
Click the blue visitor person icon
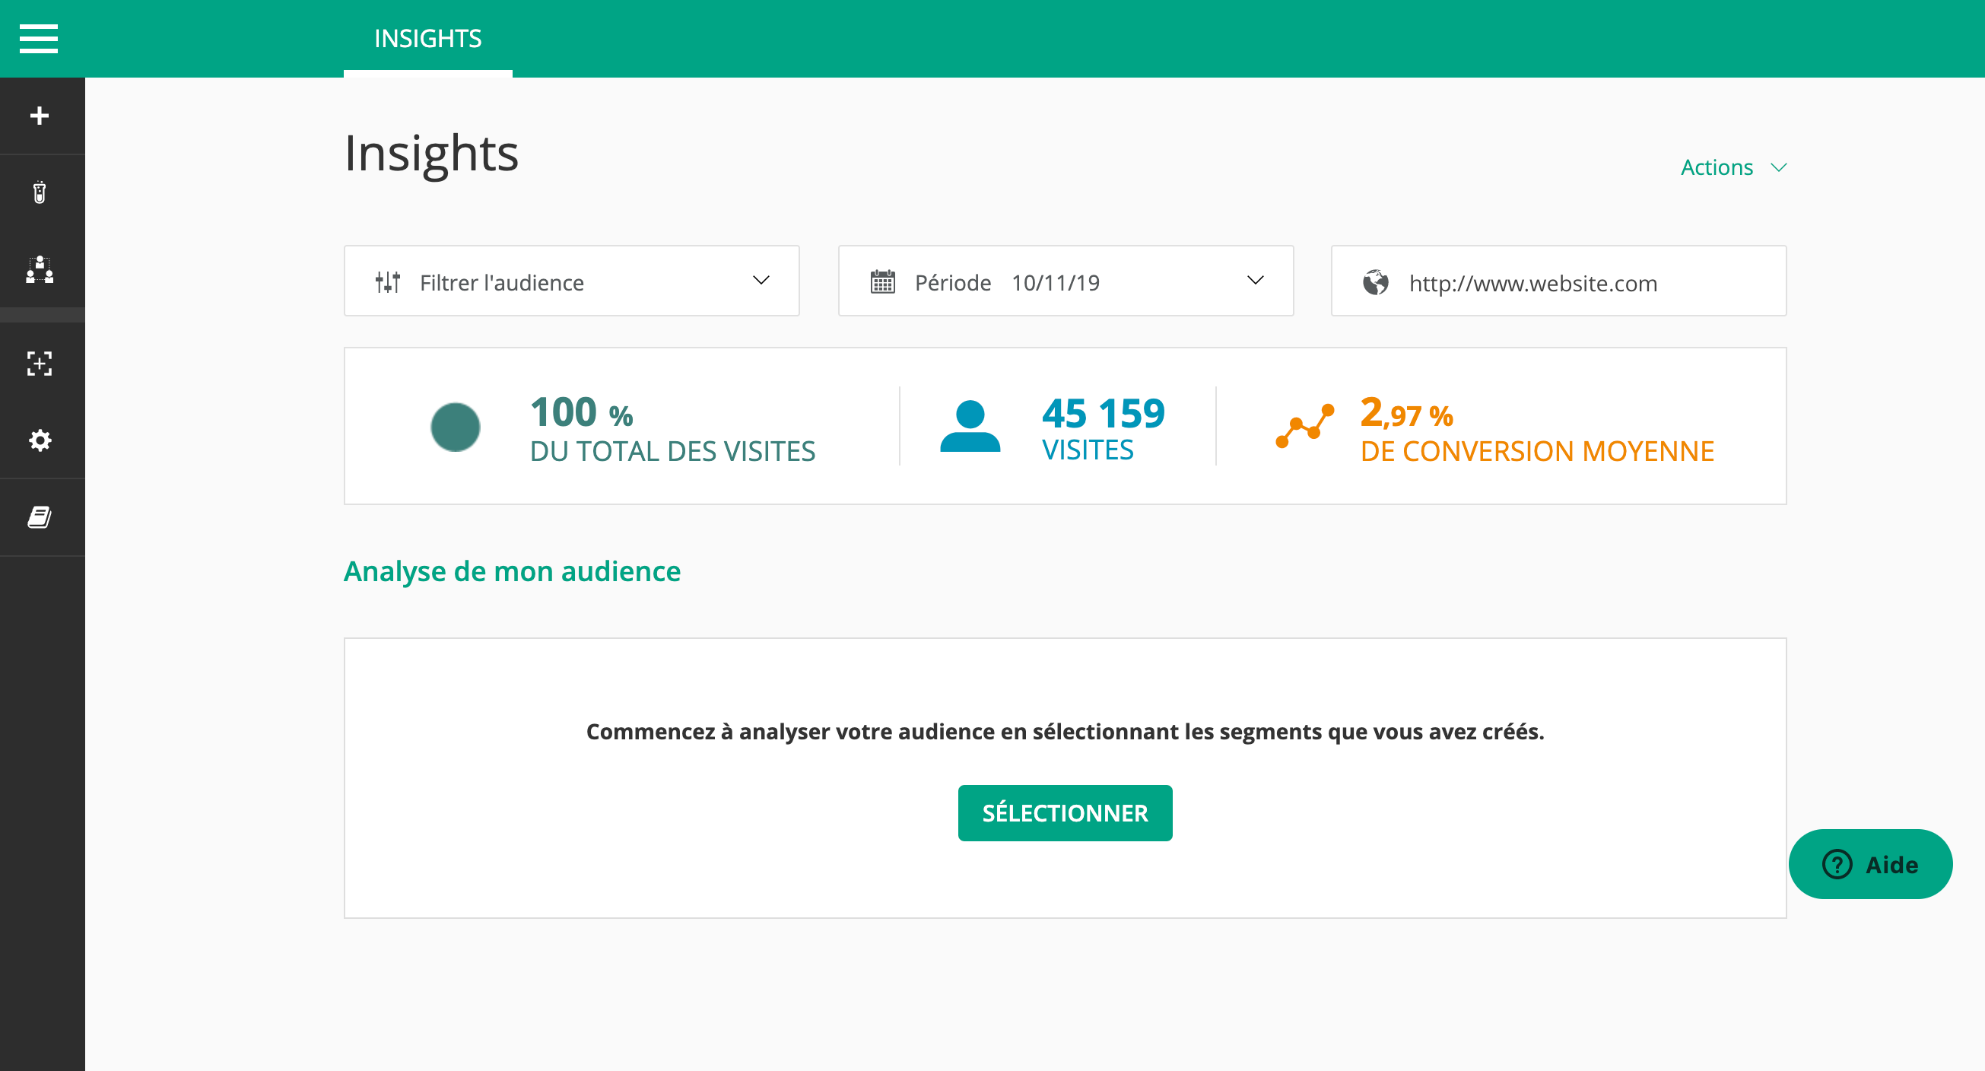tap(970, 426)
